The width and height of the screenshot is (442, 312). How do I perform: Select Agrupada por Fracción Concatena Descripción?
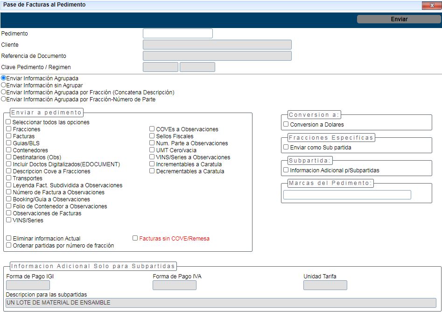click(x=4, y=92)
